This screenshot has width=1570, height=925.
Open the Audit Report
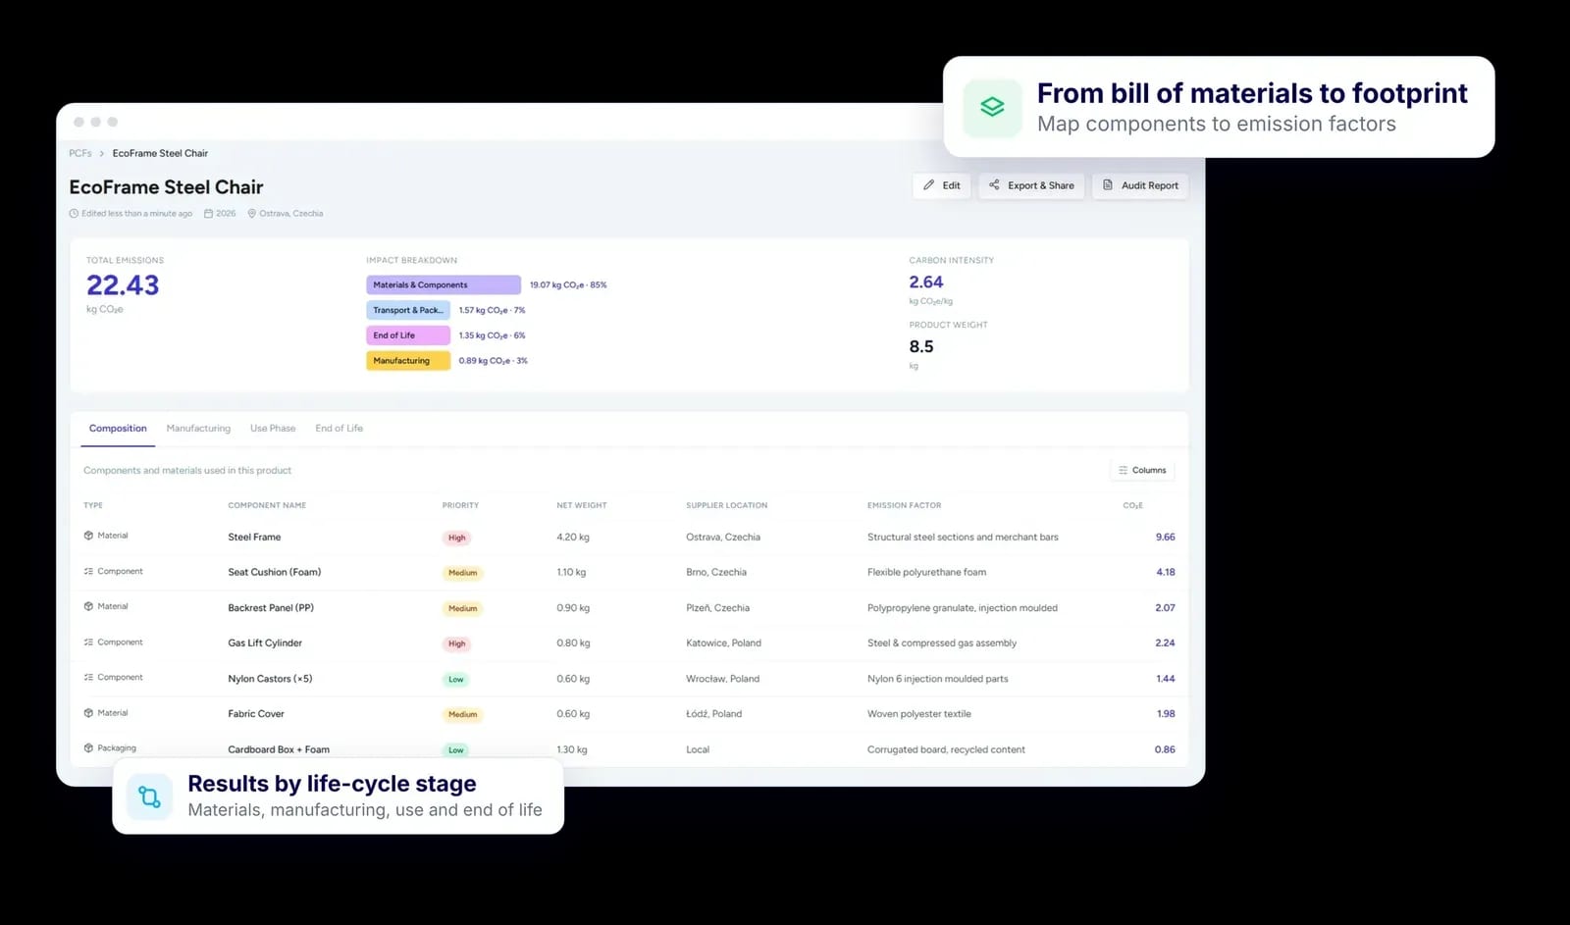tap(1140, 185)
